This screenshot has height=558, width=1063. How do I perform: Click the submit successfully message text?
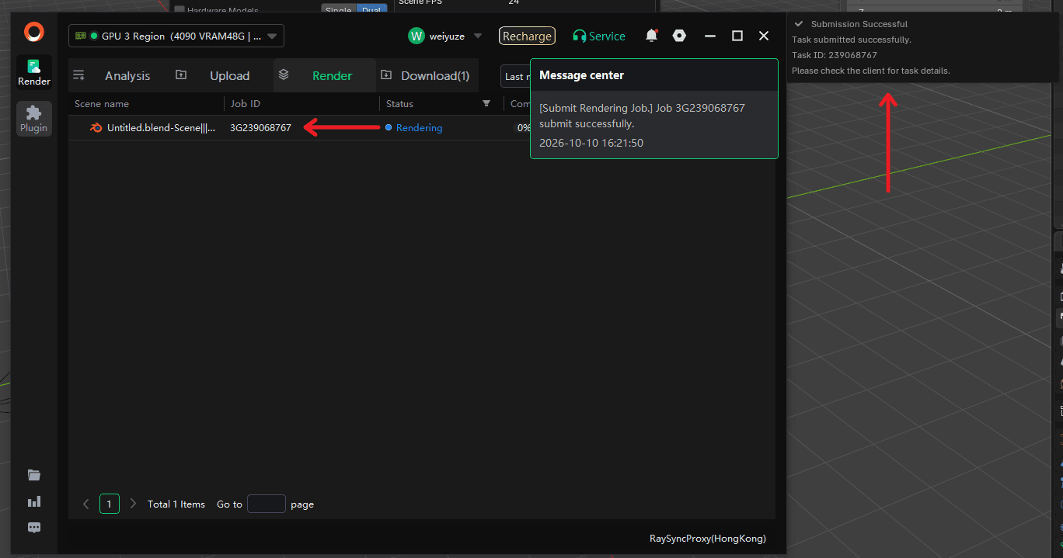(643, 116)
